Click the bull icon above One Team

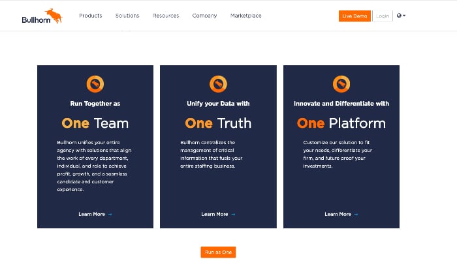coord(95,84)
